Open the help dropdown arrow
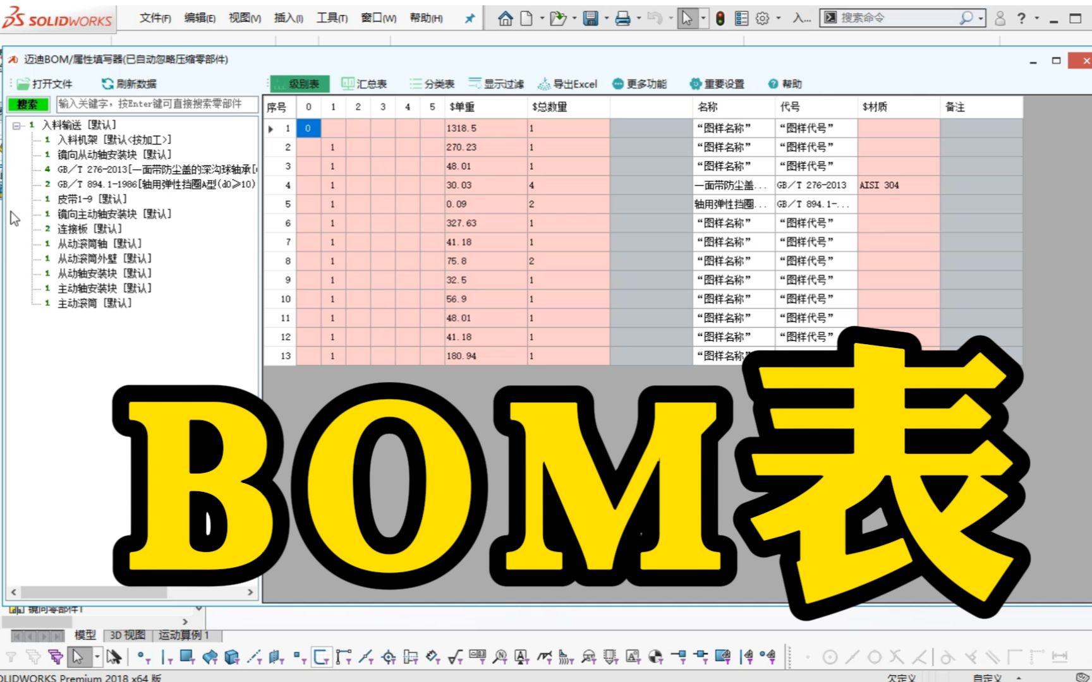The image size is (1092, 682). tap(1036, 18)
